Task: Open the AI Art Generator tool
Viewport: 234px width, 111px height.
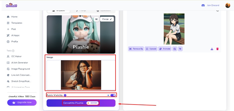Action: coord(17,63)
